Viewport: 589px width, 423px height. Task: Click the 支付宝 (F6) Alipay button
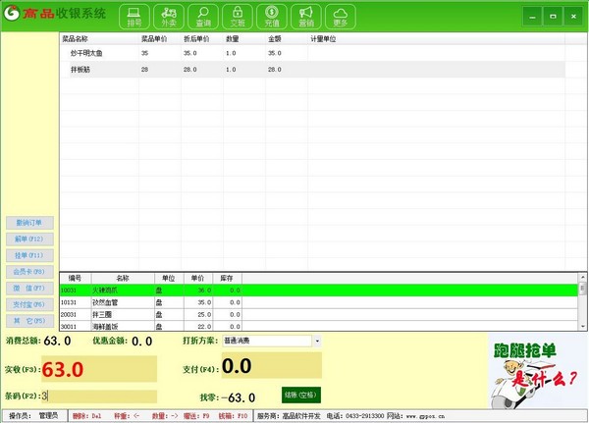click(28, 304)
